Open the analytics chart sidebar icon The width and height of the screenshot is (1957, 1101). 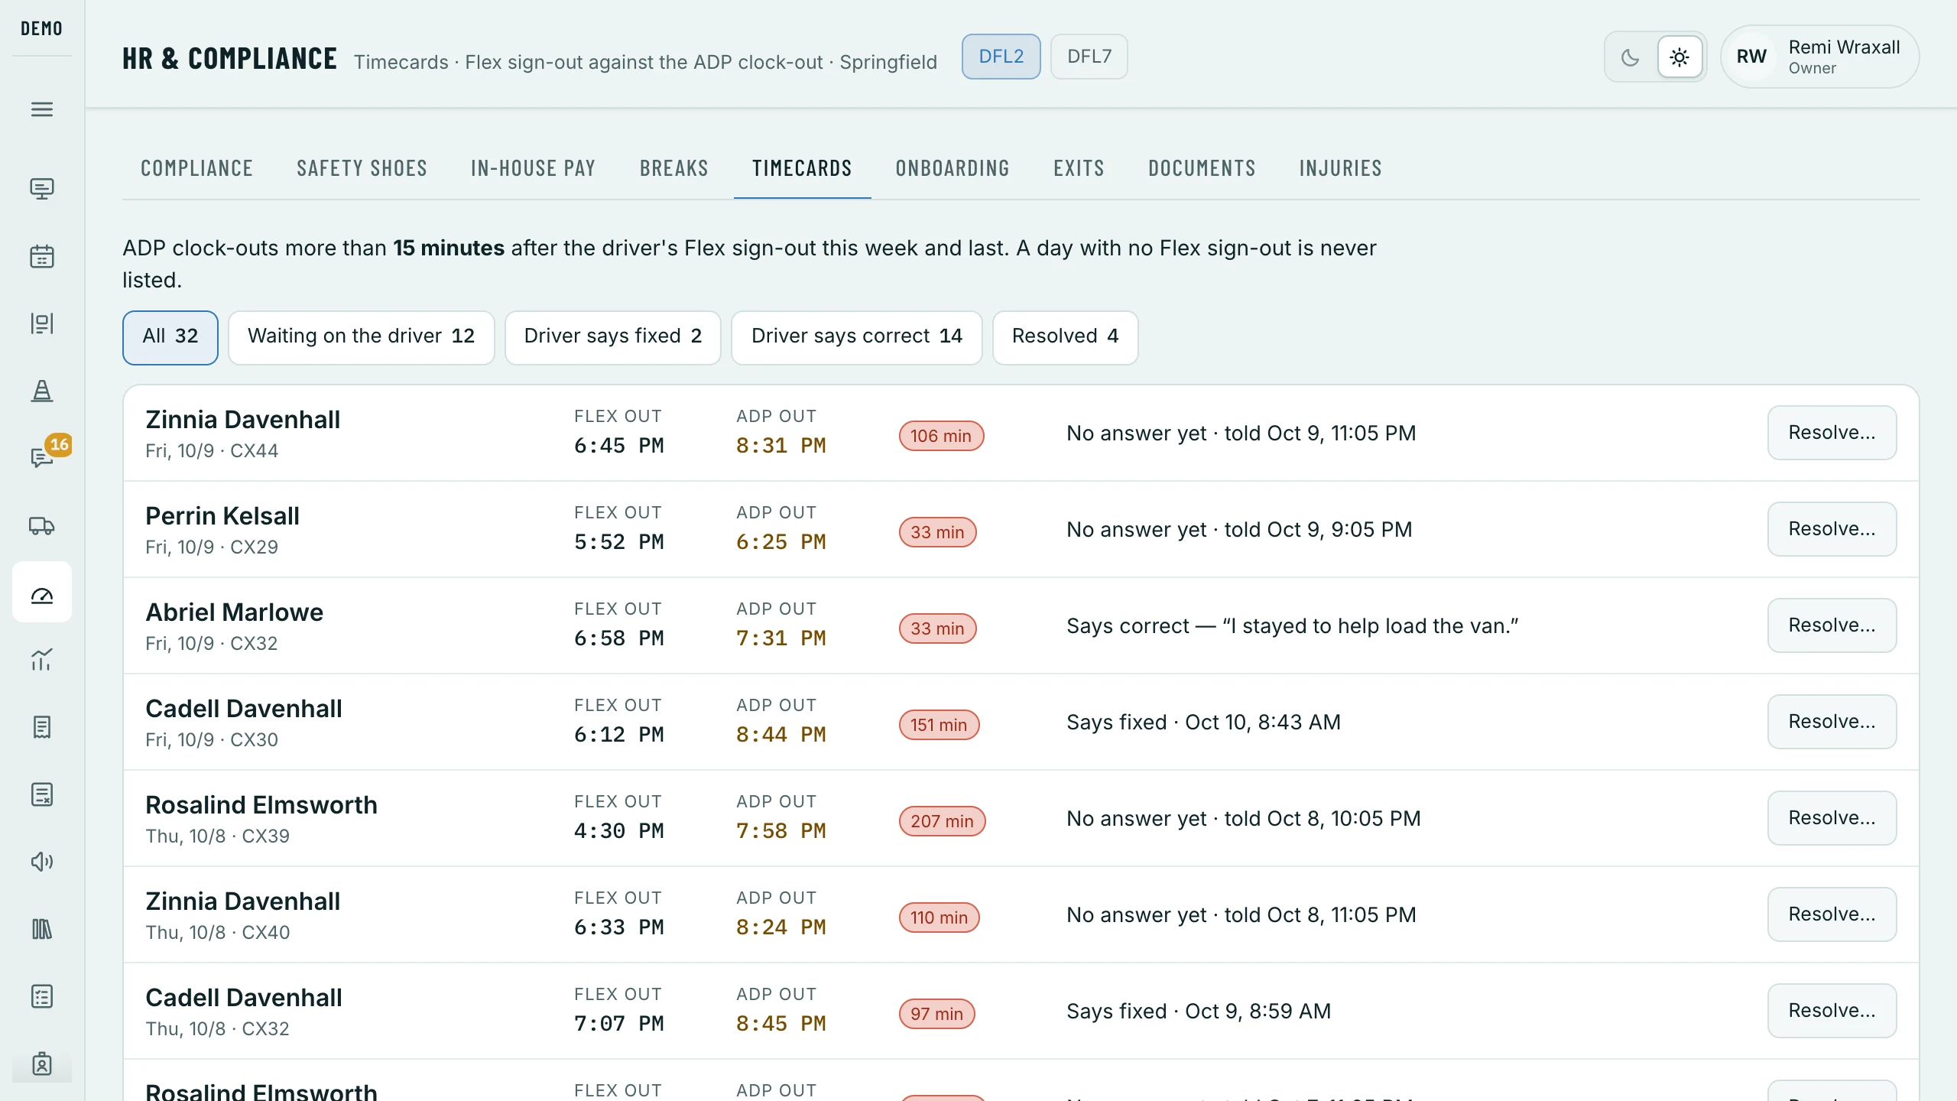pos(42,660)
